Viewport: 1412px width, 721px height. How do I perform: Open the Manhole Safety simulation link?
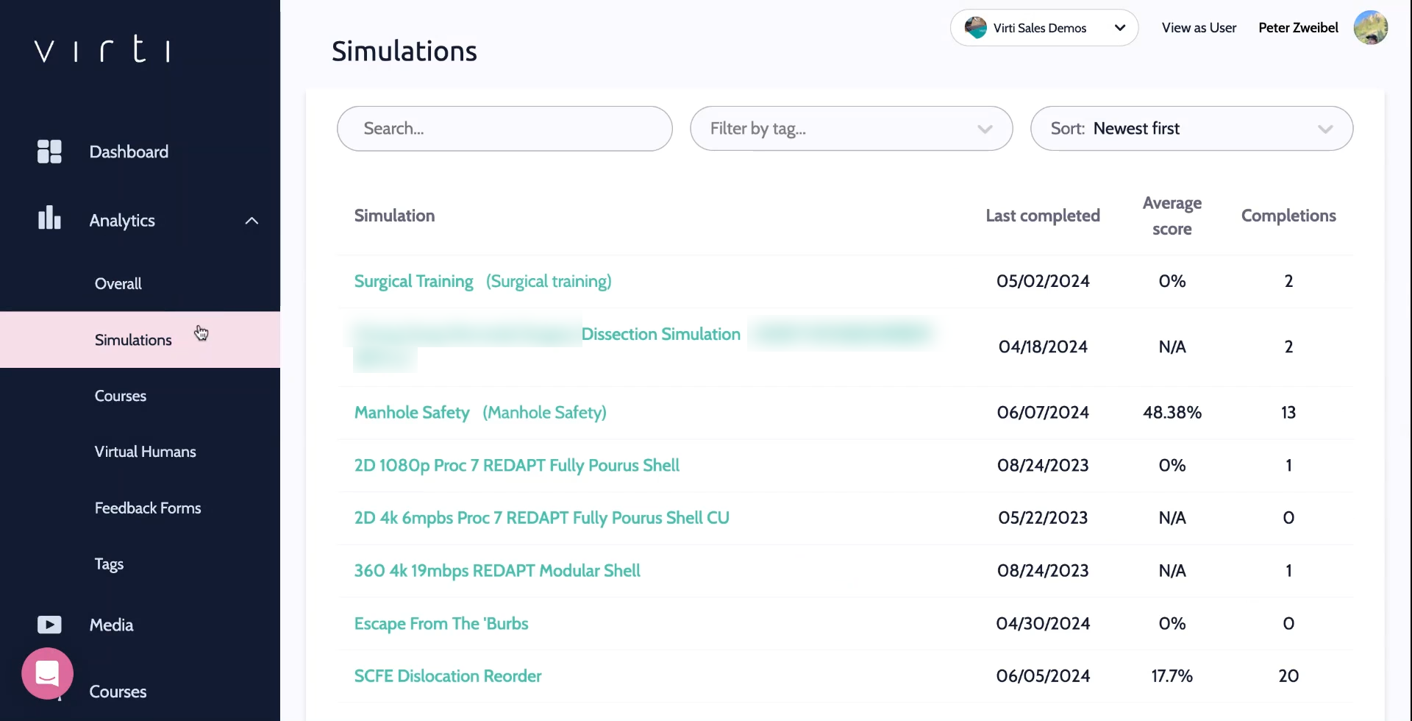(x=412, y=413)
